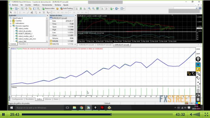Select the vertical line drawing tool

coord(20,12)
